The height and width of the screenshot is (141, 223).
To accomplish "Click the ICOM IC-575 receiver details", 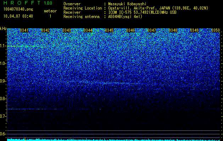I will [142, 12].
